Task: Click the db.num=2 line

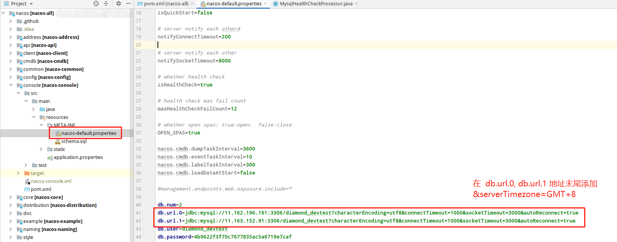Action: click(170, 205)
